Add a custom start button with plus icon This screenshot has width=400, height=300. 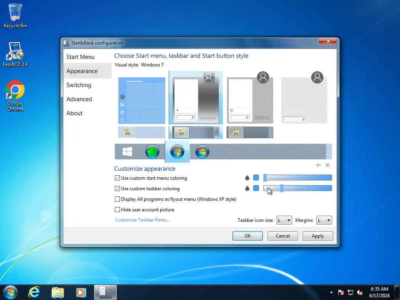pyautogui.click(x=318, y=165)
